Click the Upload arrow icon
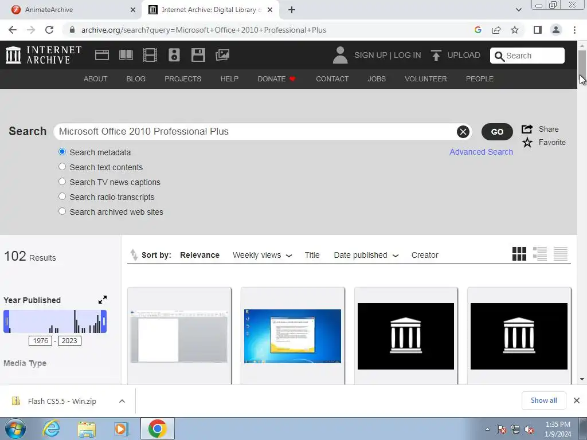The height and width of the screenshot is (440, 587). click(x=436, y=55)
